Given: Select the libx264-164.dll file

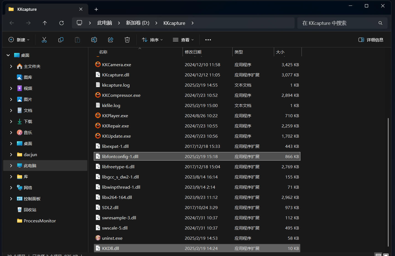Looking at the screenshot, I should tap(197, 197).
